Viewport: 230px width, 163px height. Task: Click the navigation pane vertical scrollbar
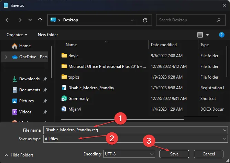[51, 62]
